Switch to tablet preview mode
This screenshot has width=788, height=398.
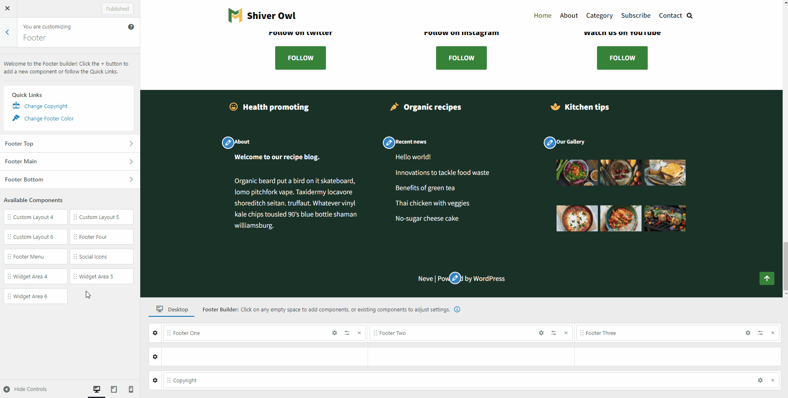pos(114,389)
